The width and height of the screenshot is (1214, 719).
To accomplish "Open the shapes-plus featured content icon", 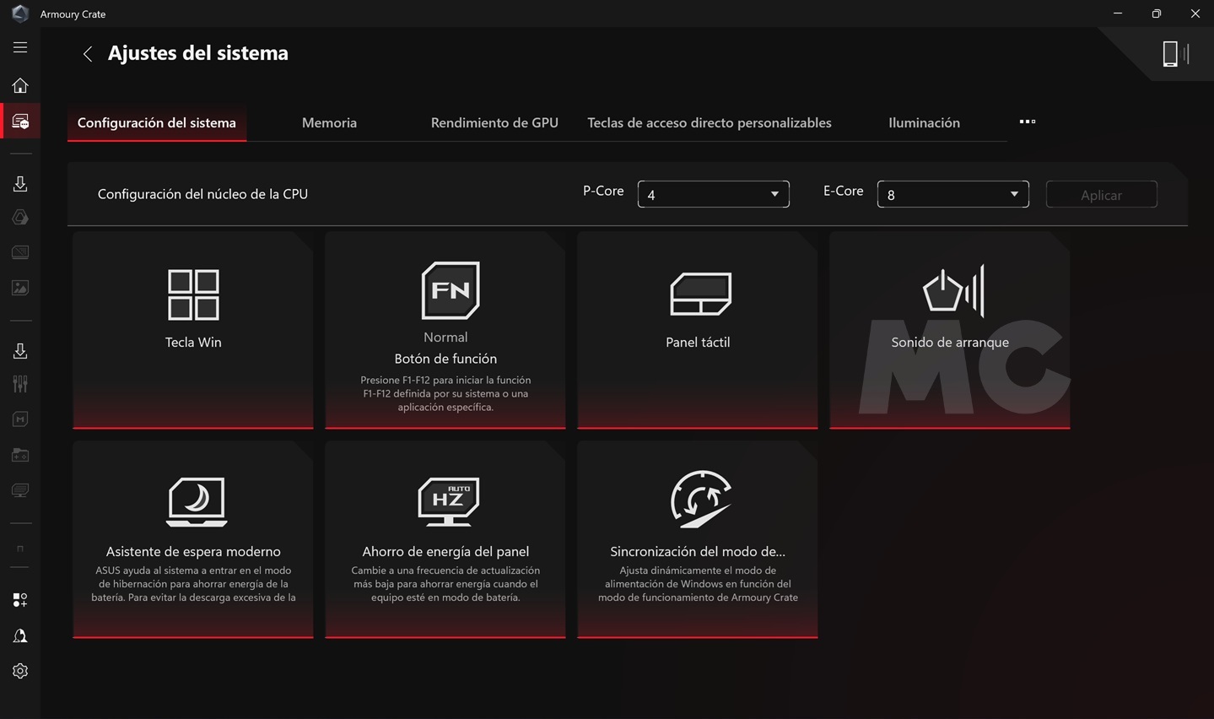I will click(20, 600).
